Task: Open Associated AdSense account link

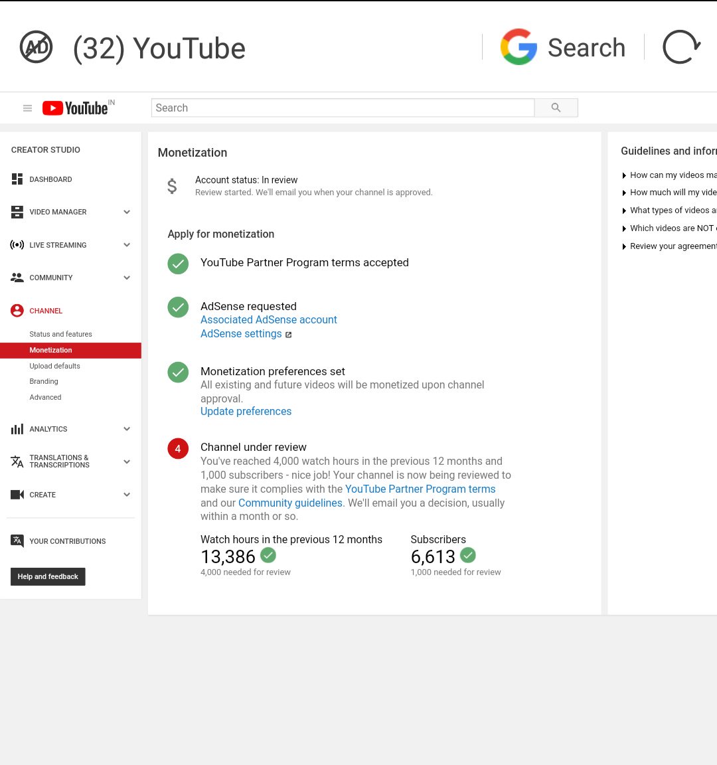Action: [x=269, y=319]
